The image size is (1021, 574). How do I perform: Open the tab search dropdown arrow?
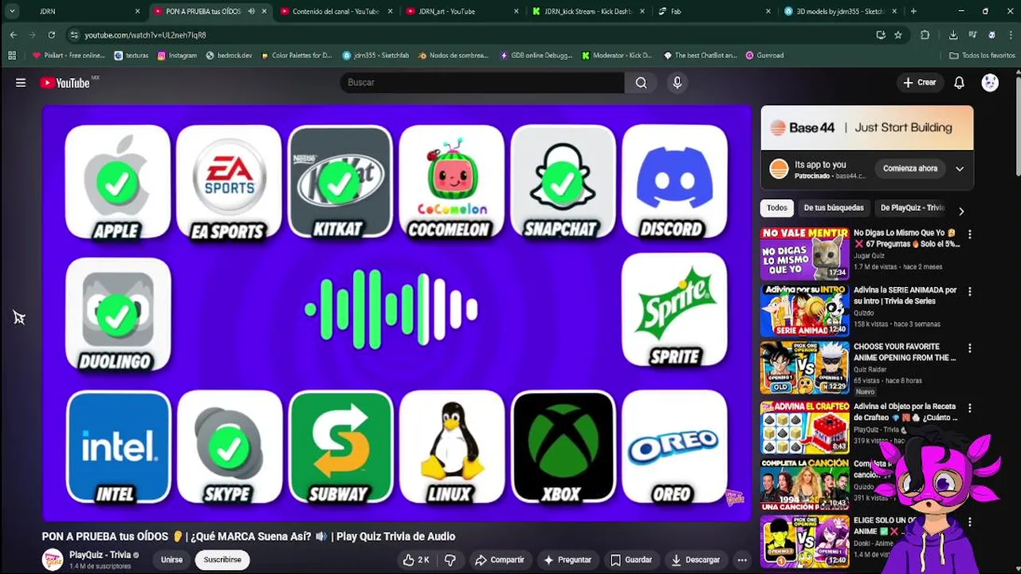12,11
